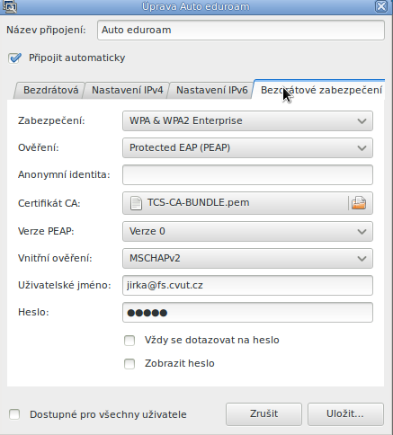Image resolution: width=393 pixels, height=435 pixels.
Task: Click the folder browse icon for CA certificate
Action: pos(359,203)
